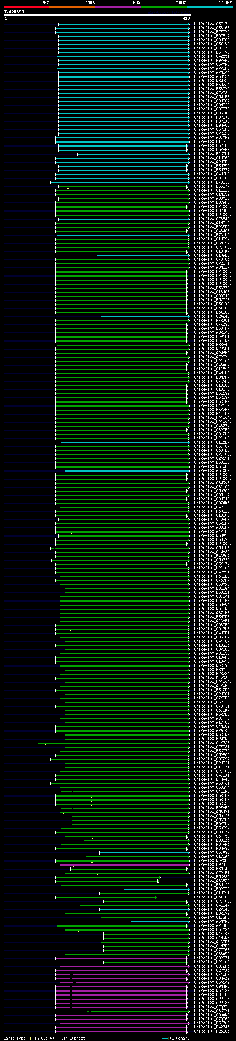Select the UniRef100_A8IKQ2 label
The image size is (236, 1041).
click(211, 487)
